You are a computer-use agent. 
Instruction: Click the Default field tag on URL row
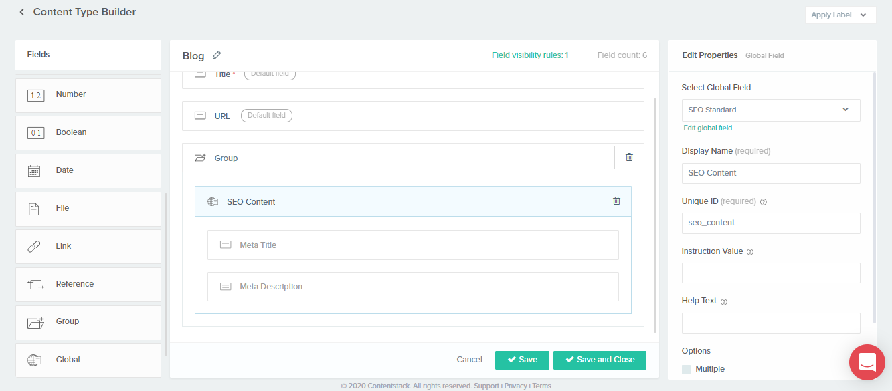click(266, 116)
